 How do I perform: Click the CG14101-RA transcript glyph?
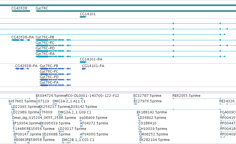tap(83, 62)
